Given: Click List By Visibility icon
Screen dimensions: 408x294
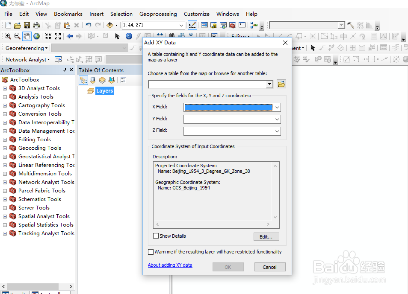Looking at the screenshot, I should 102,80.
